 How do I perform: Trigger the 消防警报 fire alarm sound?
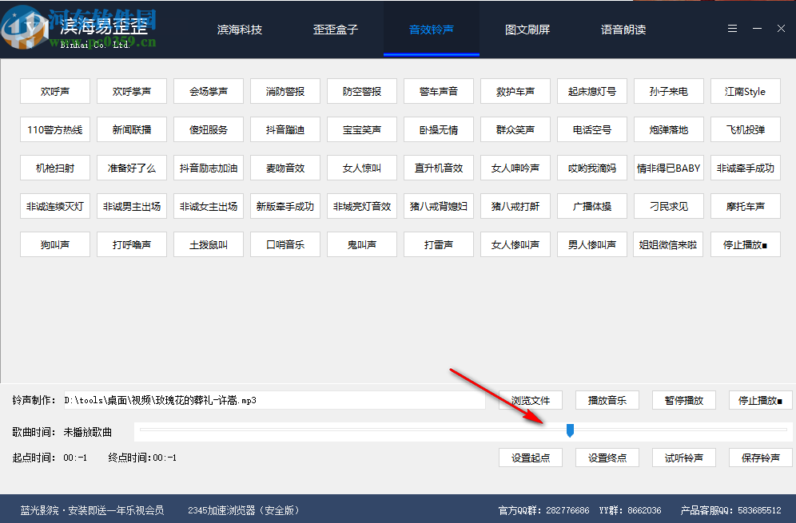tap(285, 91)
